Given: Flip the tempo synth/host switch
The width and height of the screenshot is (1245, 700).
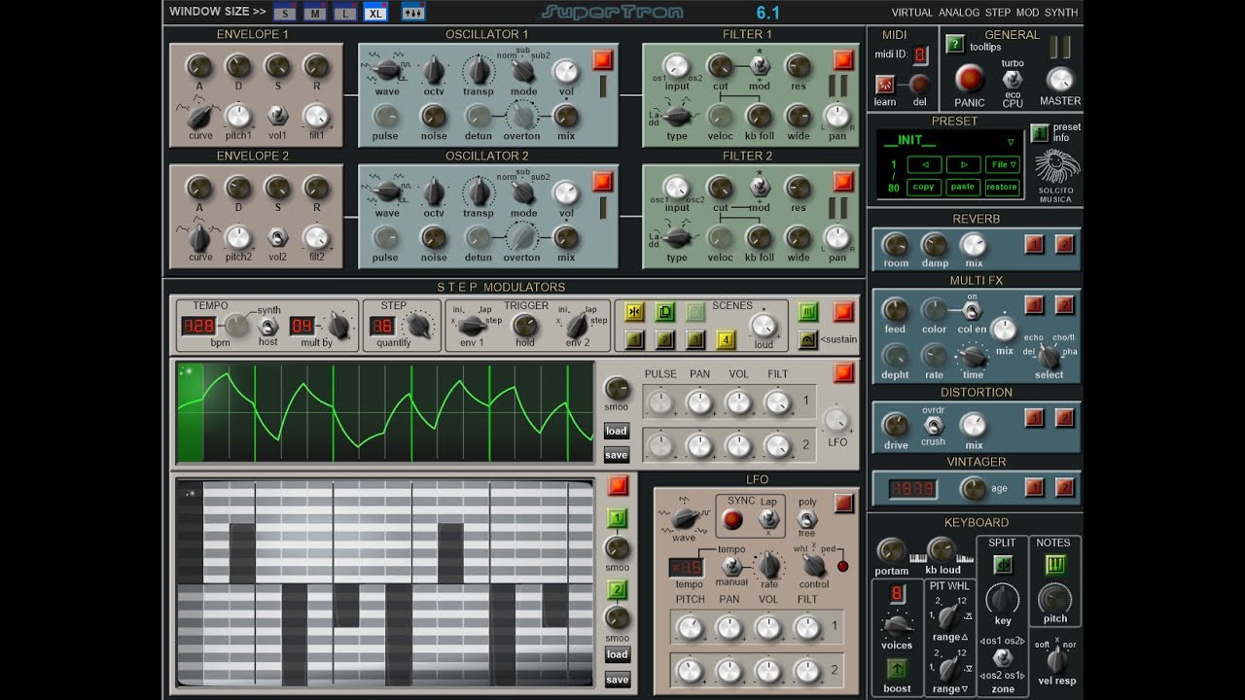Looking at the screenshot, I should tap(267, 326).
